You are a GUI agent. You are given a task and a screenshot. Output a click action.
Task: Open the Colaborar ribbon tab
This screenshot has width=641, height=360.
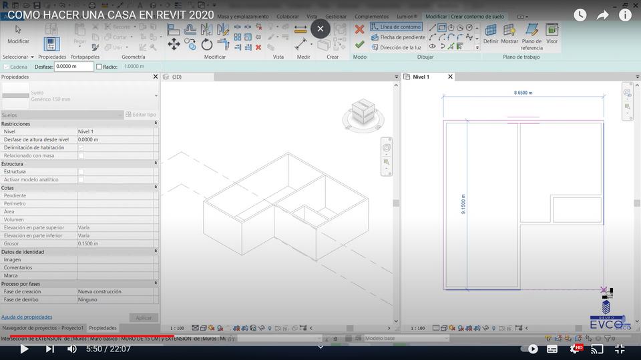[287, 16]
